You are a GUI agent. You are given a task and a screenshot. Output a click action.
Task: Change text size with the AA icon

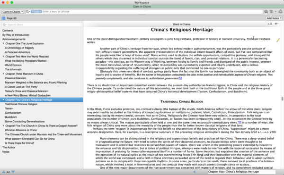coord(270,24)
